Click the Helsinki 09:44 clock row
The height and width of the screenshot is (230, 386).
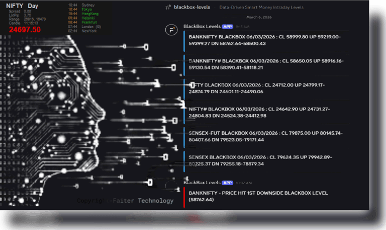pos(81,18)
